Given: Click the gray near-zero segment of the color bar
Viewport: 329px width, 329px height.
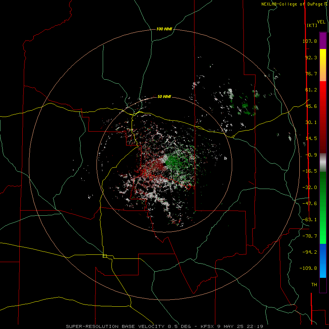Looking at the screenshot, I should point(323,163).
